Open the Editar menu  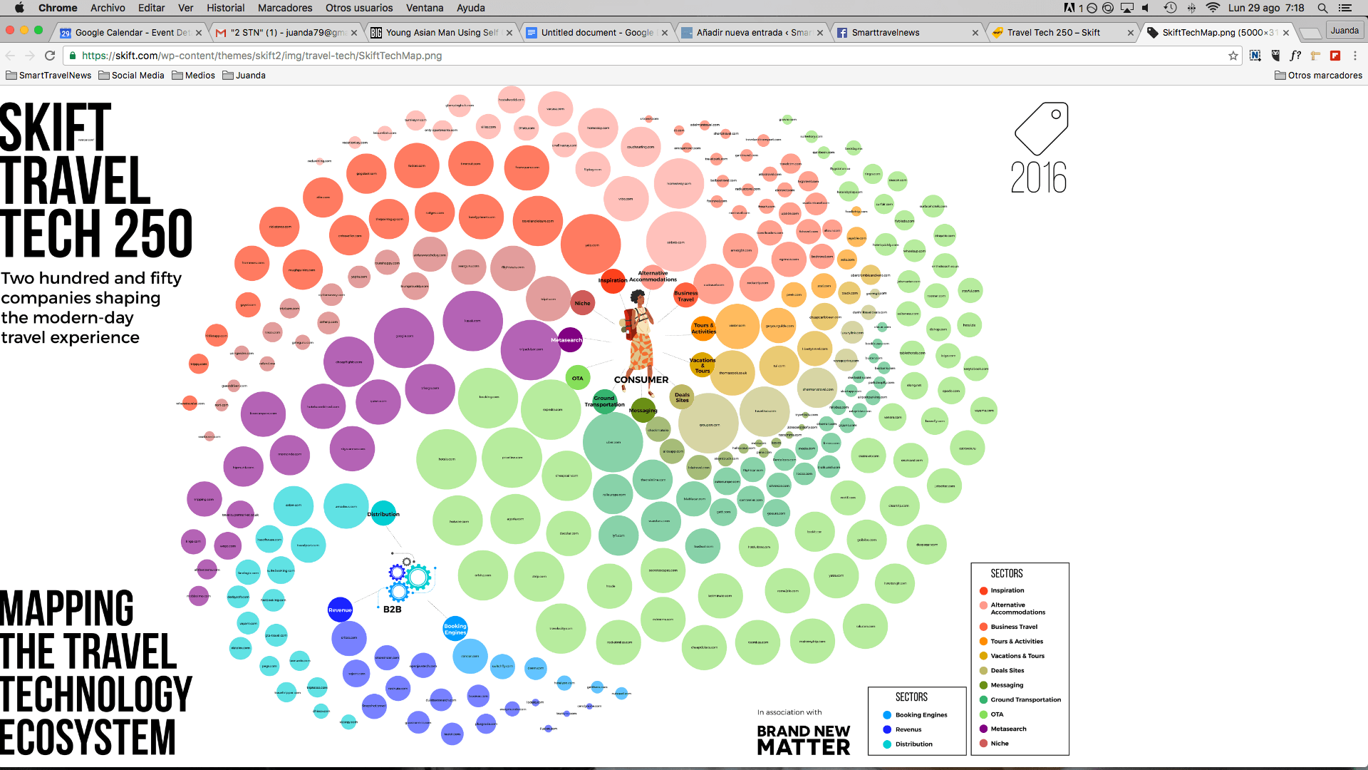pos(151,8)
